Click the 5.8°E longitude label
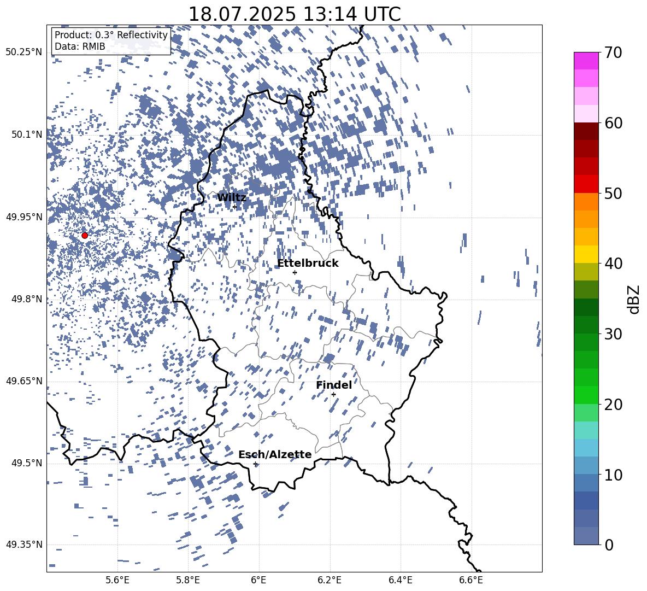Viewport: 647px width, 591px height. pos(188,580)
